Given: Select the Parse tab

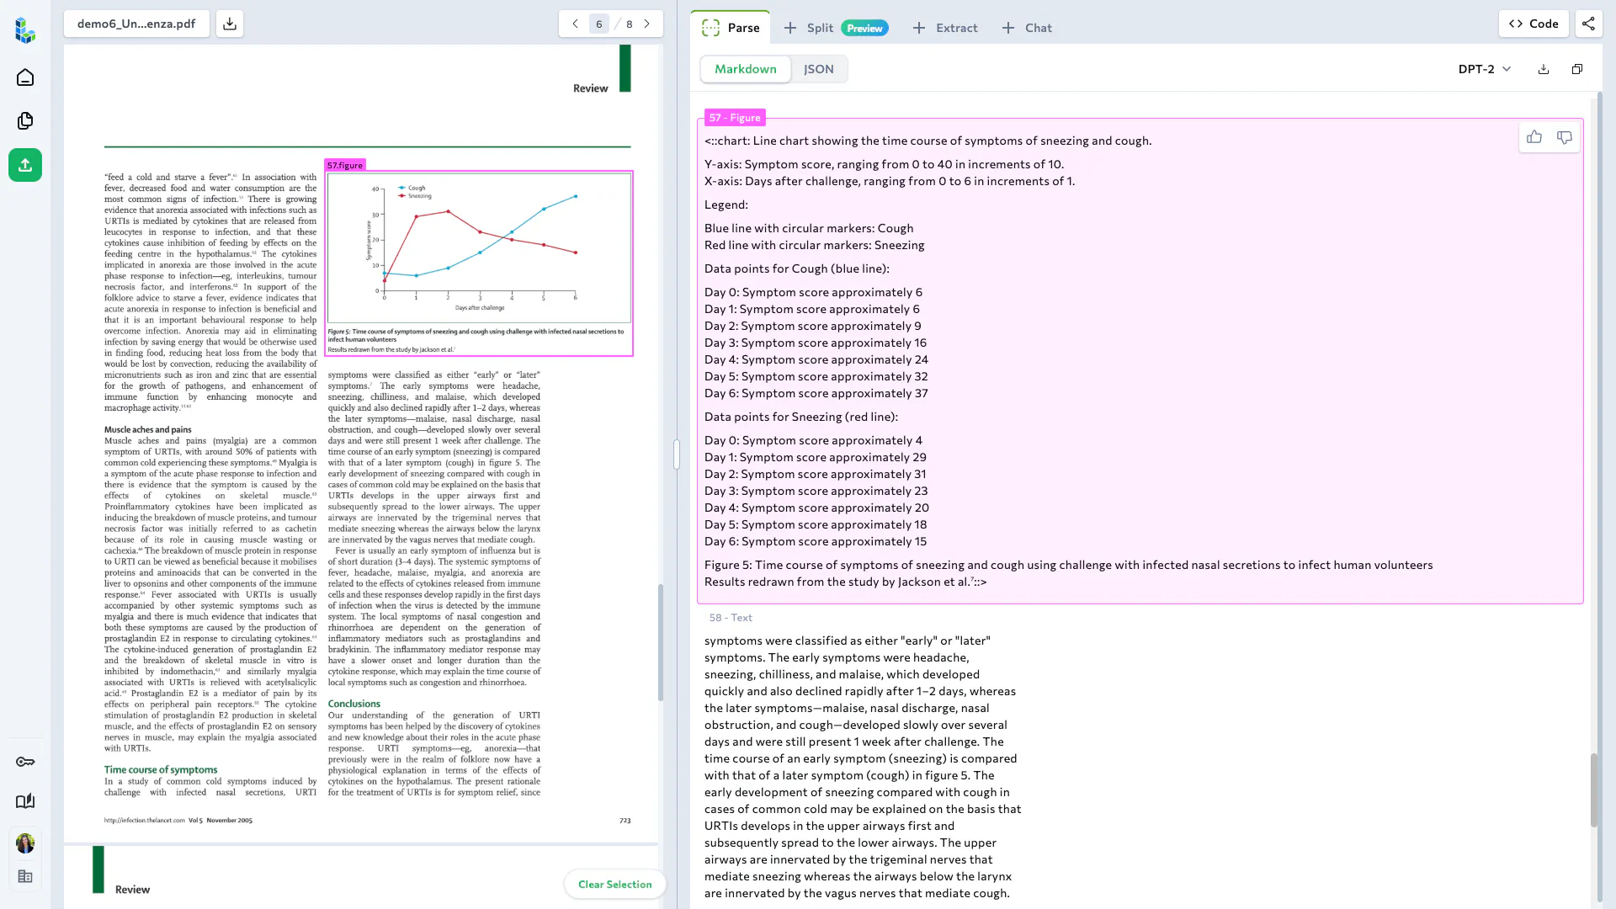Looking at the screenshot, I should click(x=731, y=28).
